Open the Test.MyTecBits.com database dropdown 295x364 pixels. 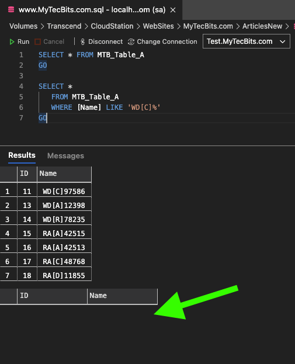[x=247, y=41]
